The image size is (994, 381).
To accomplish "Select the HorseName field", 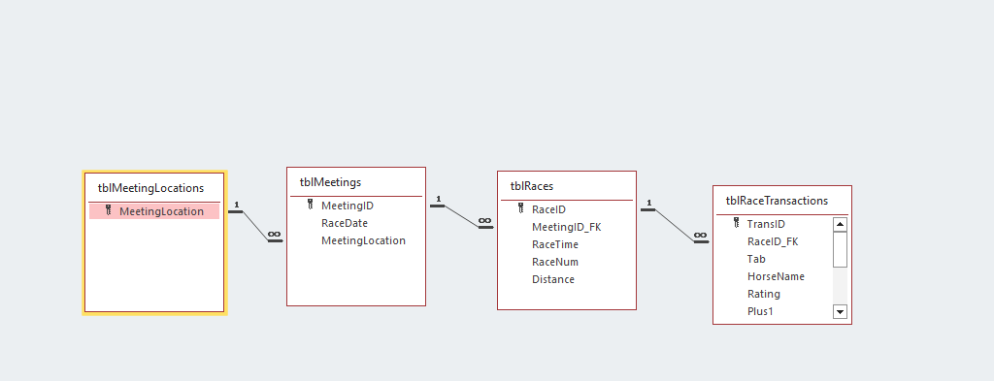I will click(776, 276).
